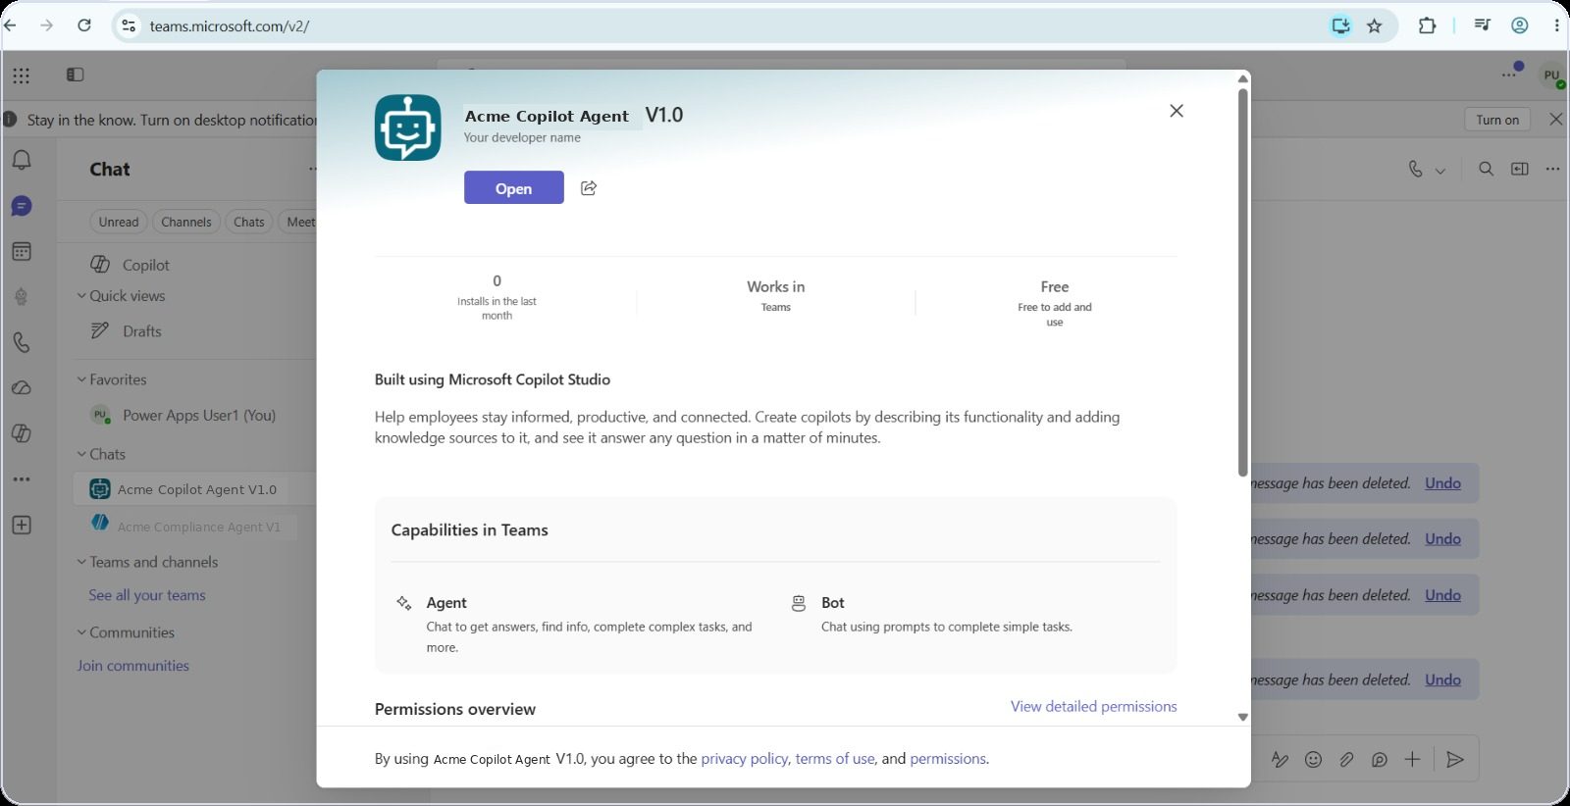Start an audio call phone icon
The image size is (1570, 806).
(x=1415, y=169)
